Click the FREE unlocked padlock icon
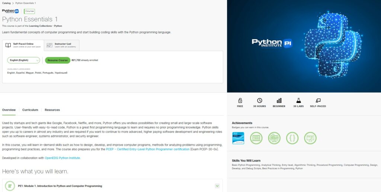The height and width of the screenshot is (192, 381). point(240,100)
